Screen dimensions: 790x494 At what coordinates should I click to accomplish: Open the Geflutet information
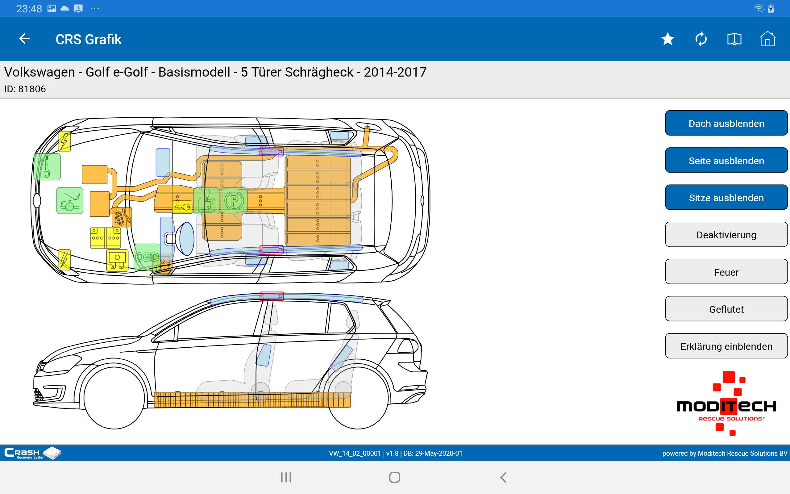[x=726, y=309]
